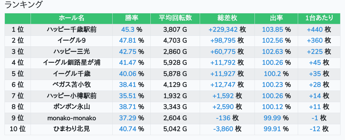
Task: Select the ボンボン永山 hall name
Action: point(71,107)
